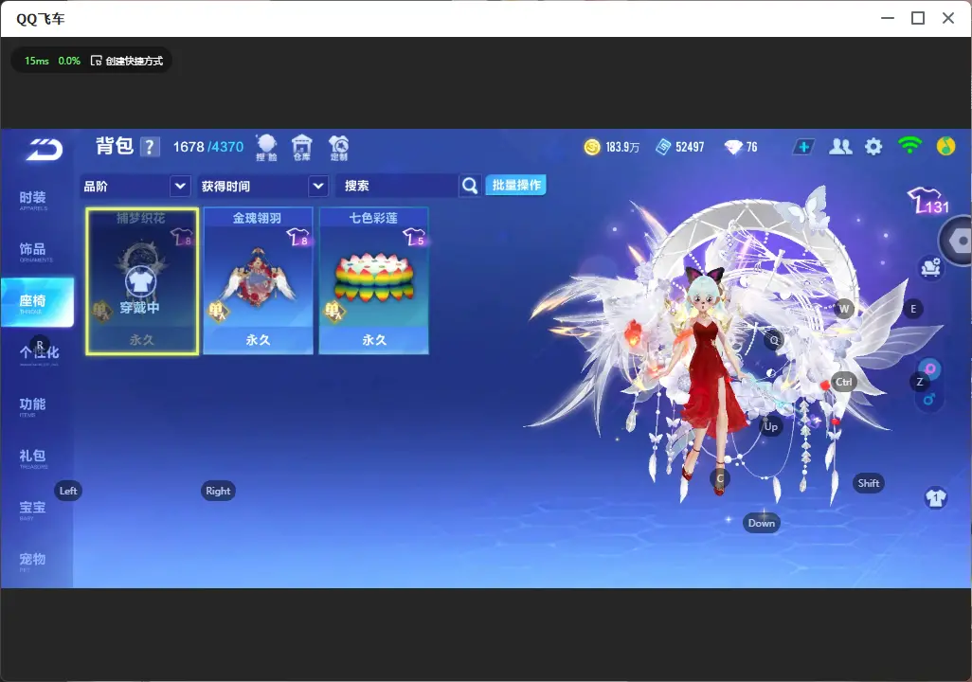The height and width of the screenshot is (682, 972).
Task: Select the blue male gender symbol
Action: 929,400
